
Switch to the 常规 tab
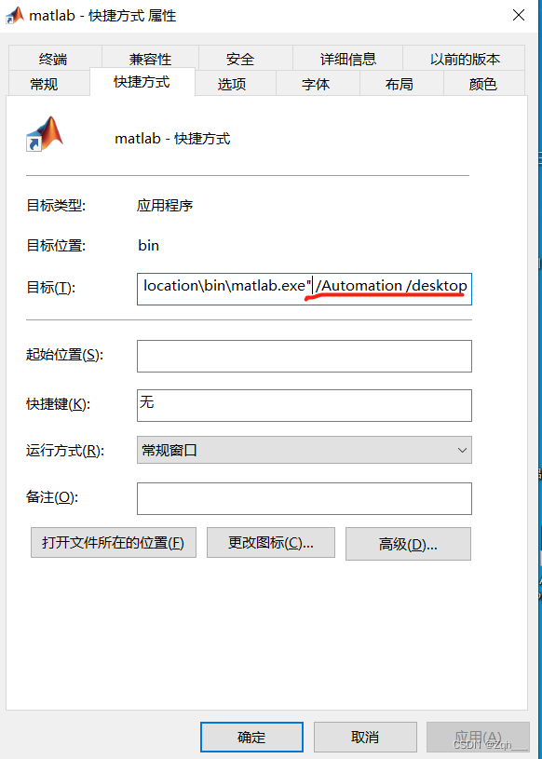(44, 84)
